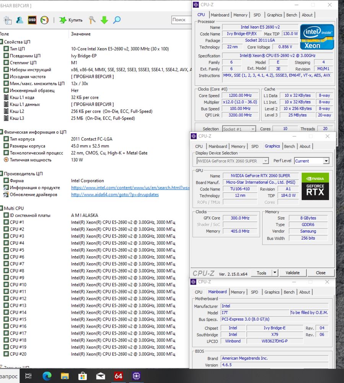Open NVIDIA GeForce RTX 2060 SUPER device dropdown
The image size is (344, 383).
click(233, 161)
